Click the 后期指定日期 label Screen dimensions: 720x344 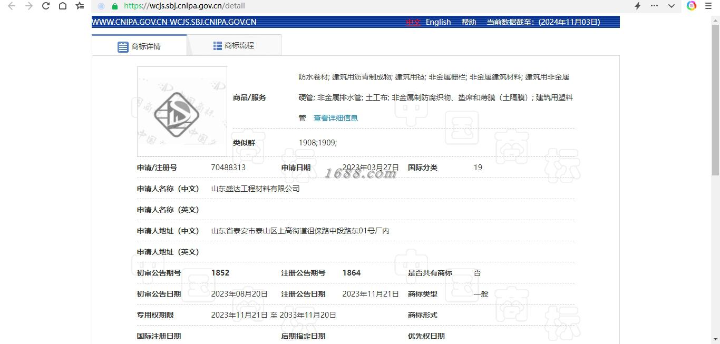[303, 336]
